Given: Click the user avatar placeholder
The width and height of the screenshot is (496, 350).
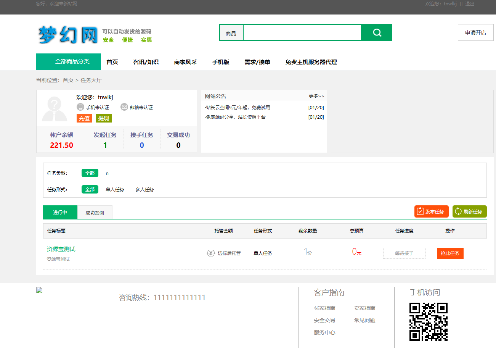Looking at the screenshot, I should coord(55,108).
